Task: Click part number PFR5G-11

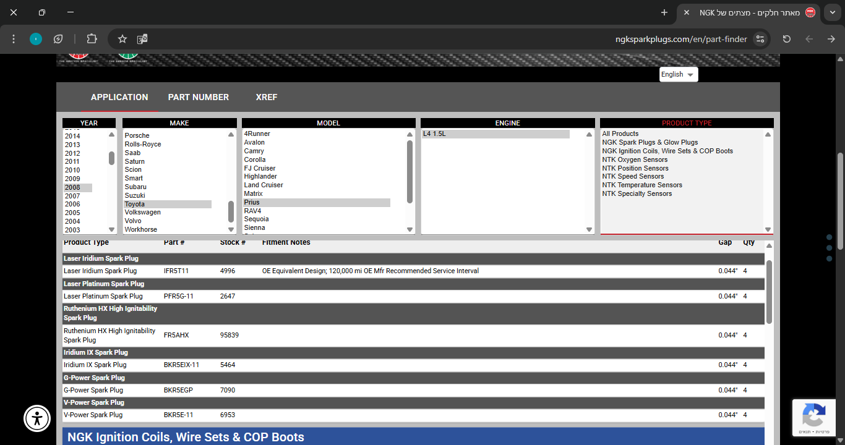Action: pyautogui.click(x=178, y=296)
